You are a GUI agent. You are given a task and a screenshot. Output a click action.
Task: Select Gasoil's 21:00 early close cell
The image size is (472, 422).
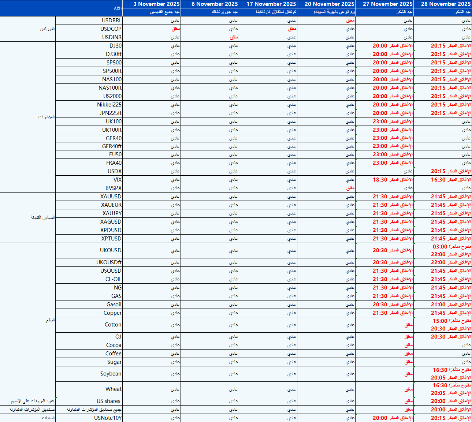pyautogui.click(x=451, y=305)
